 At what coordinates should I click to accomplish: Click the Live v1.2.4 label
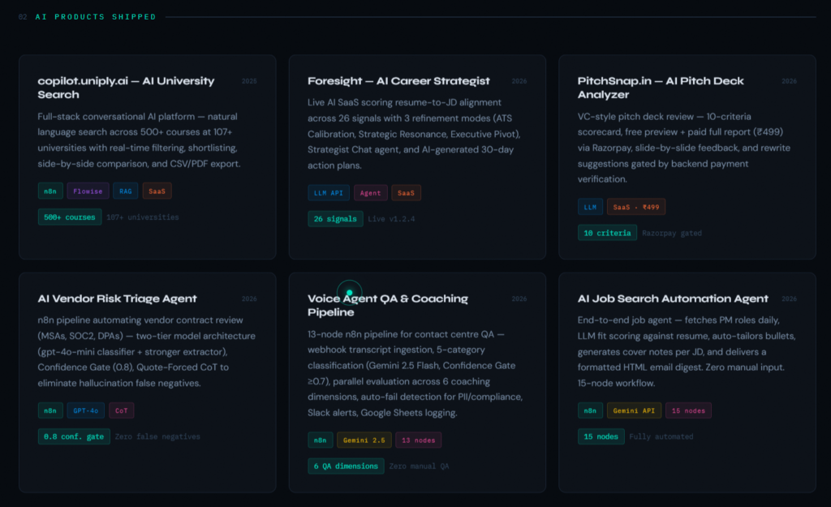point(391,219)
